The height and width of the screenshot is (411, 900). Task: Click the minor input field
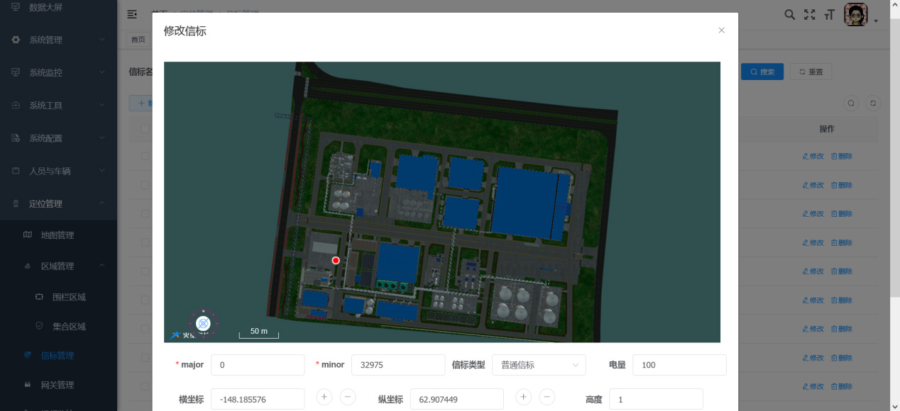point(397,365)
